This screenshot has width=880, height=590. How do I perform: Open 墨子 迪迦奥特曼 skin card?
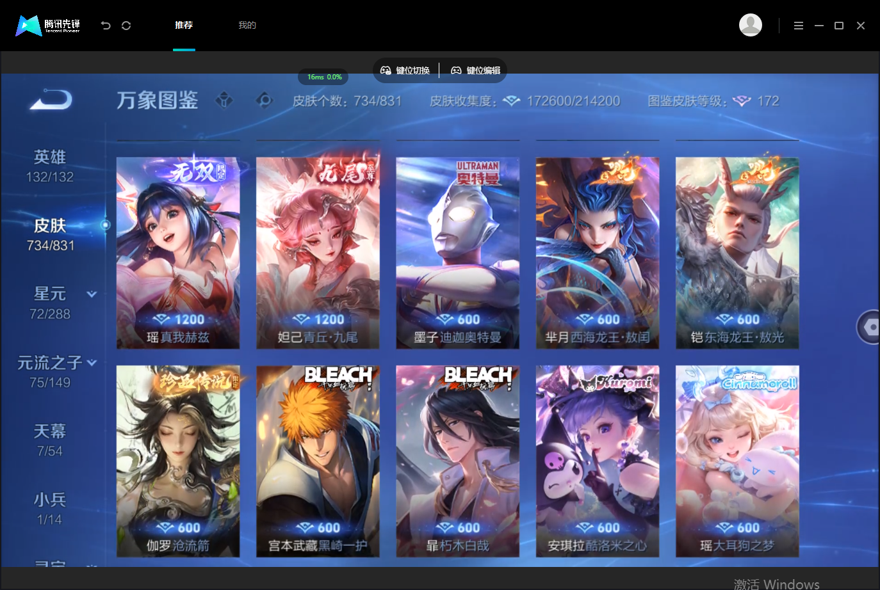pos(457,253)
